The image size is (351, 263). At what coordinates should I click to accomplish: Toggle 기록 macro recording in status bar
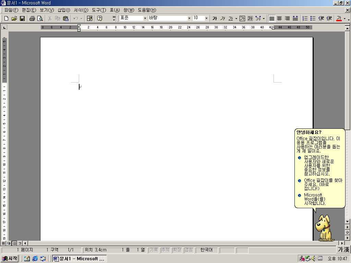point(154,250)
